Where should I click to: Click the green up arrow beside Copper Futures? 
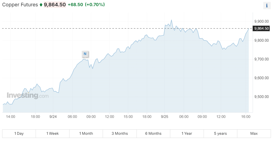pyautogui.click(x=41, y=5)
